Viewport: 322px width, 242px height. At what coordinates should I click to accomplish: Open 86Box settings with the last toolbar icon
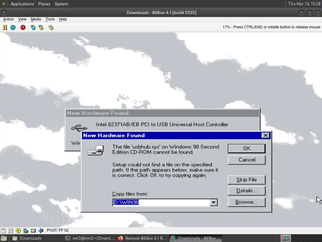tap(51, 27)
